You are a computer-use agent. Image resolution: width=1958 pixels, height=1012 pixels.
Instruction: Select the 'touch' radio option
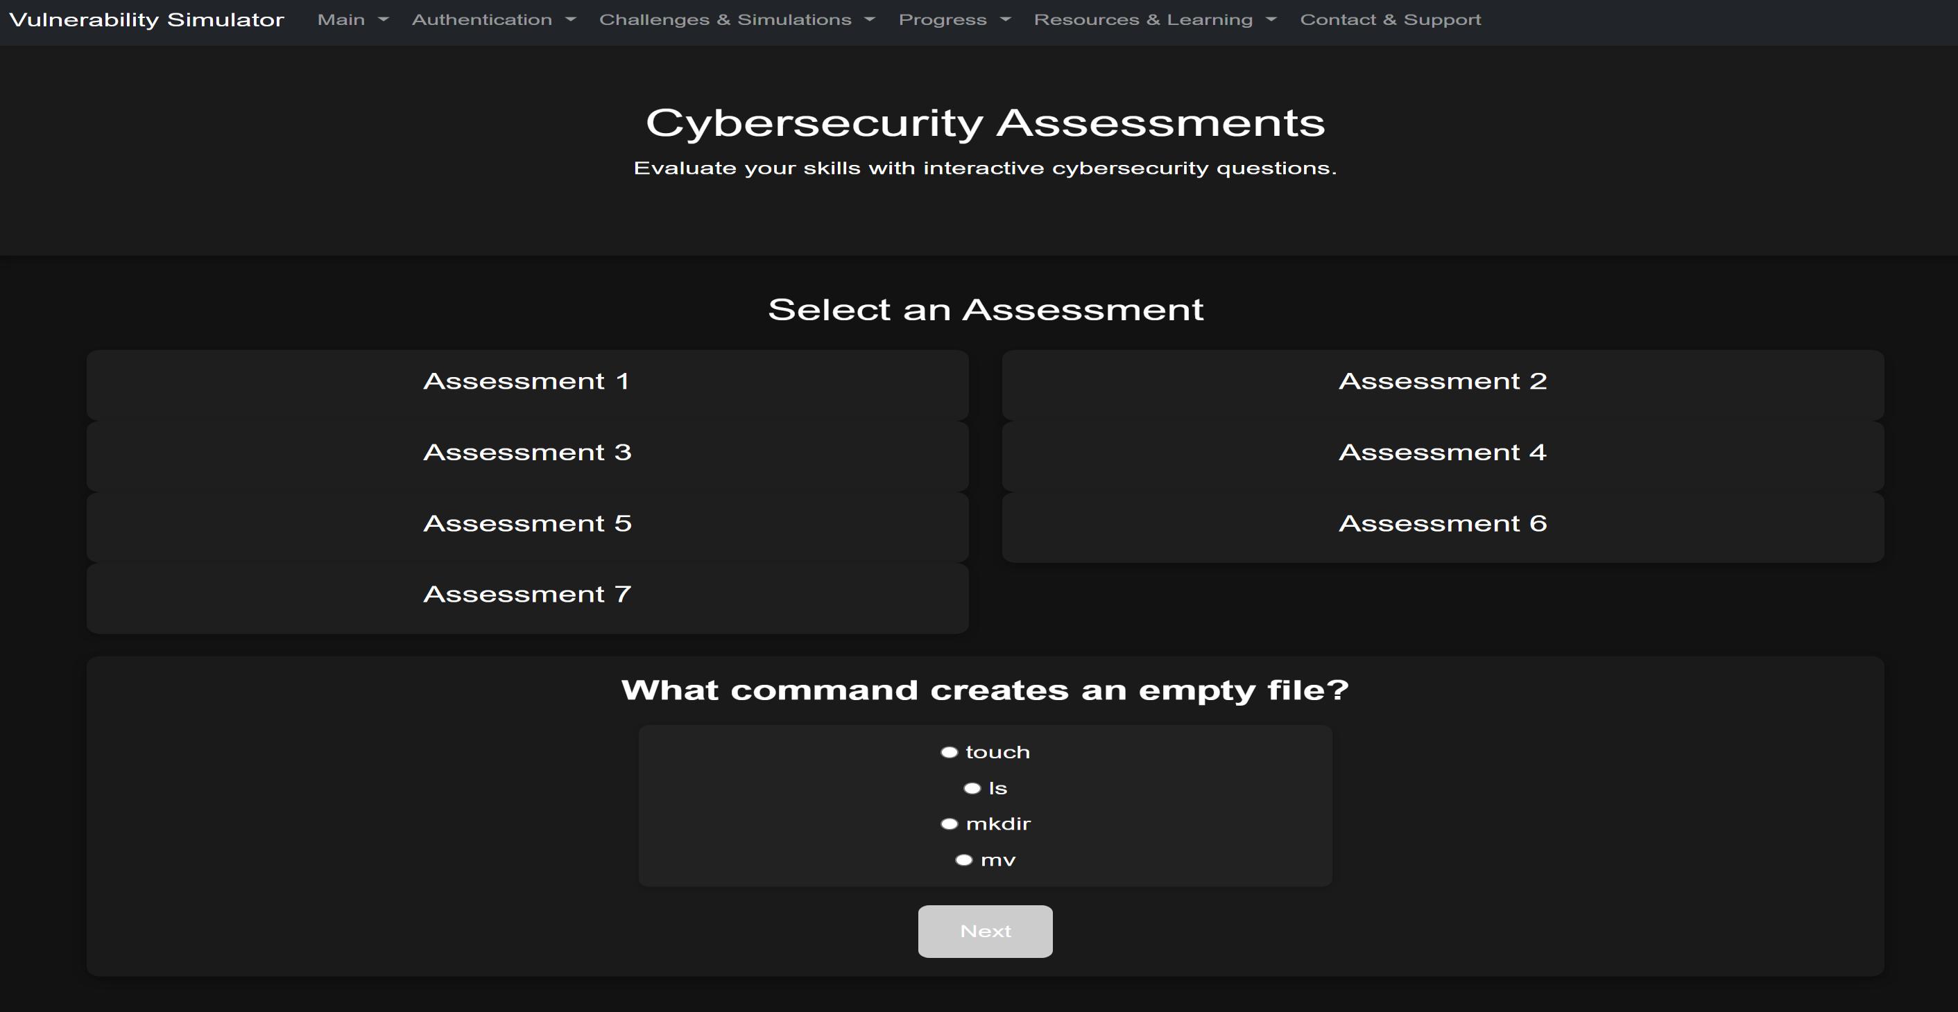pos(949,752)
